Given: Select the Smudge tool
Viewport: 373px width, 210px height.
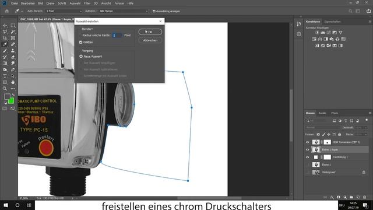Looking at the screenshot, I should (13, 64).
